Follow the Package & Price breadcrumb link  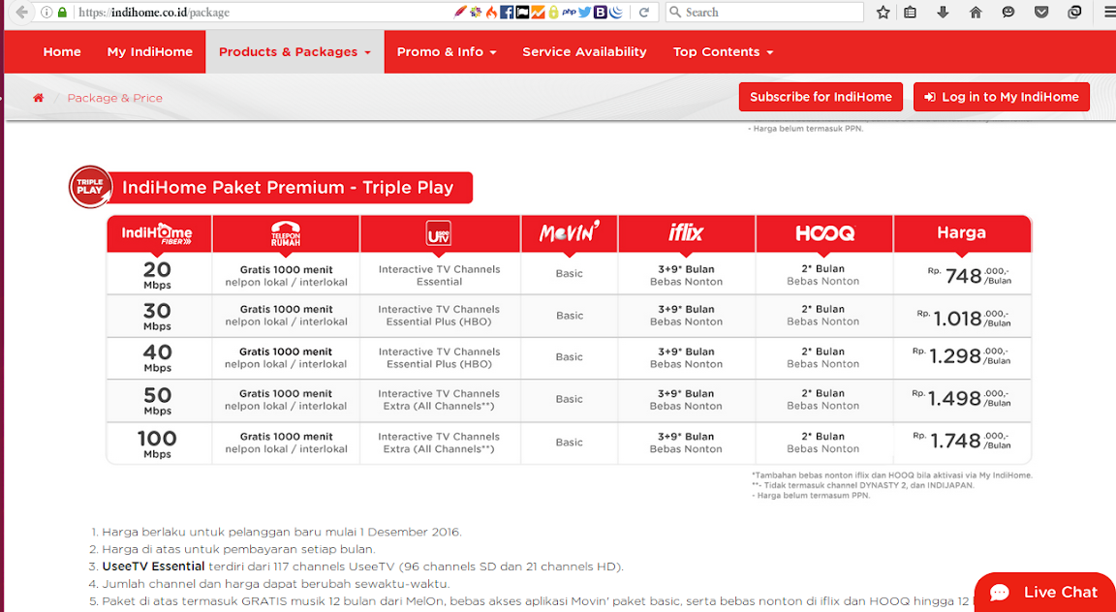click(114, 98)
